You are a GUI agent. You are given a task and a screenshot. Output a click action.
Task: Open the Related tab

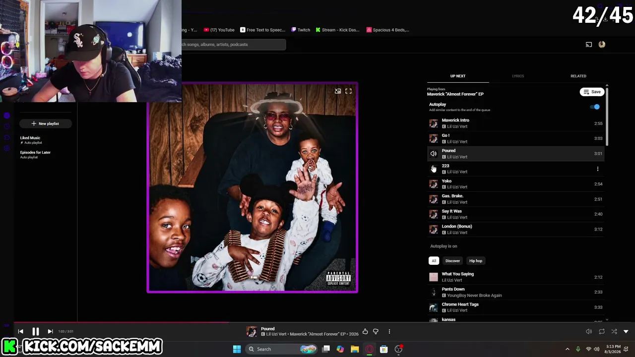coord(578,76)
